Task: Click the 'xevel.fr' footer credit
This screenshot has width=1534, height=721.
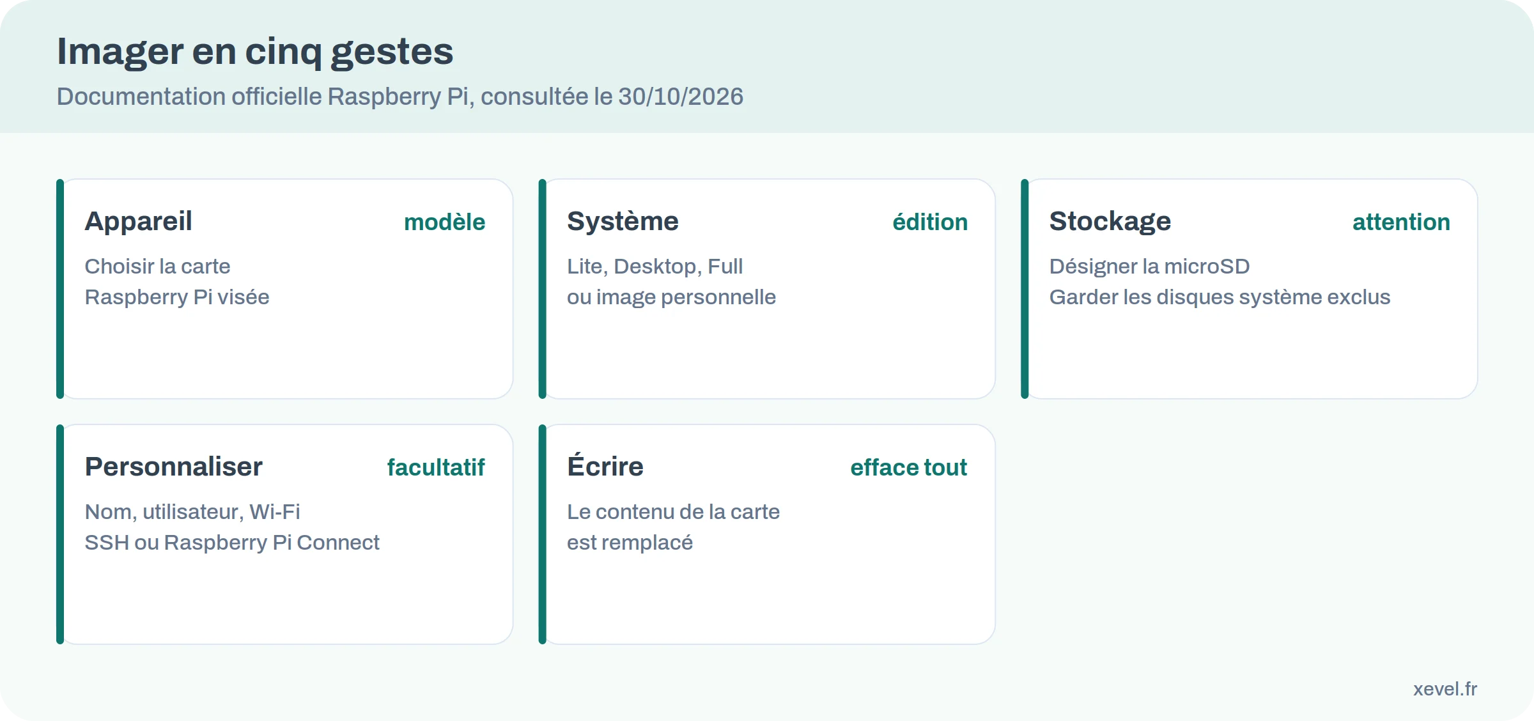Action: pos(1445,688)
